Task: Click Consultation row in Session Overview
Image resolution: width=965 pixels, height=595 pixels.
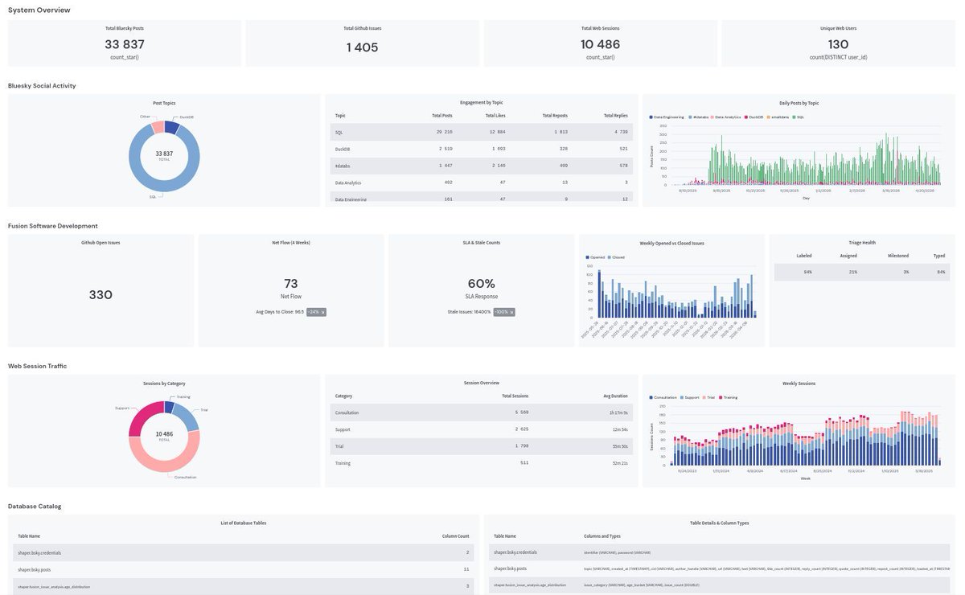Action: (481, 412)
